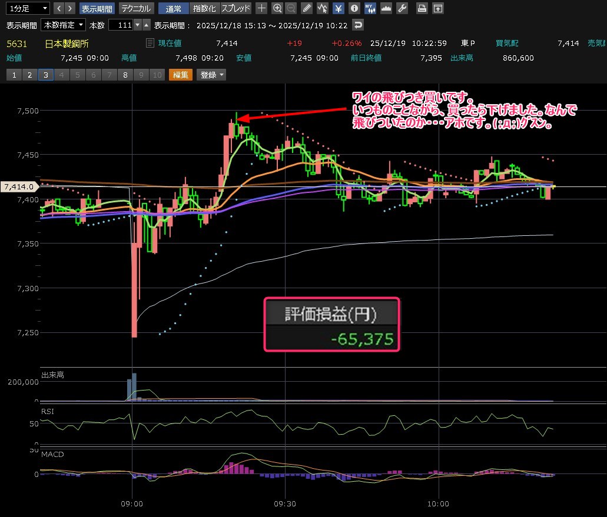Increase bar count with up arrow
Image resolution: width=607 pixels, height=517 pixels.
(x=147, y=25)
